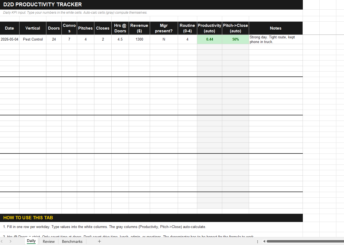Select the Routine (0-4) header
This screenshot has height=245, width=344.
coord(187,28)
